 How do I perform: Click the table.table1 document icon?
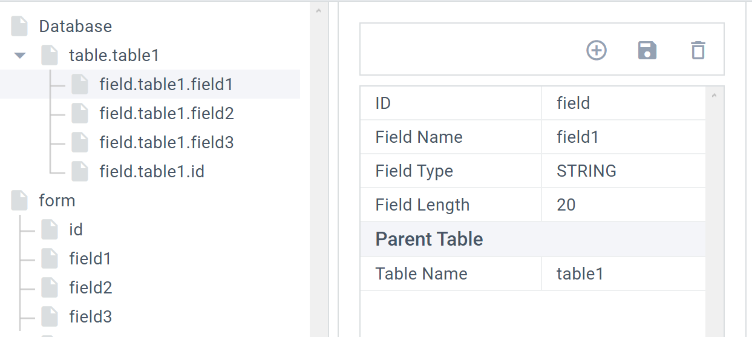tap(50, 56)
